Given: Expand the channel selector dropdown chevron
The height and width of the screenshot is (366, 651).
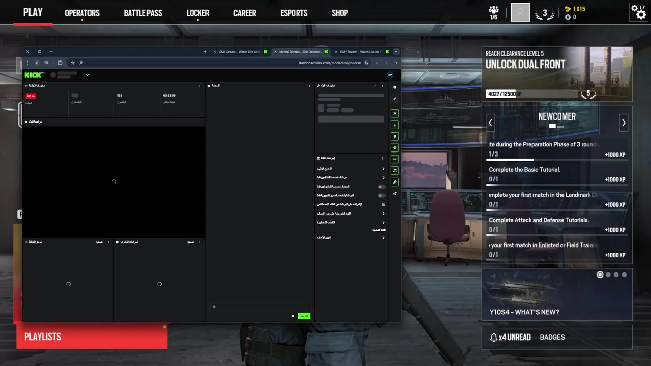Looking at the screenshot, I should point(87,75).
